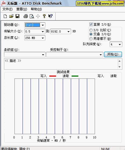Open a file using the folder icon
The image size is (125, 150).
tap(12, 16)
